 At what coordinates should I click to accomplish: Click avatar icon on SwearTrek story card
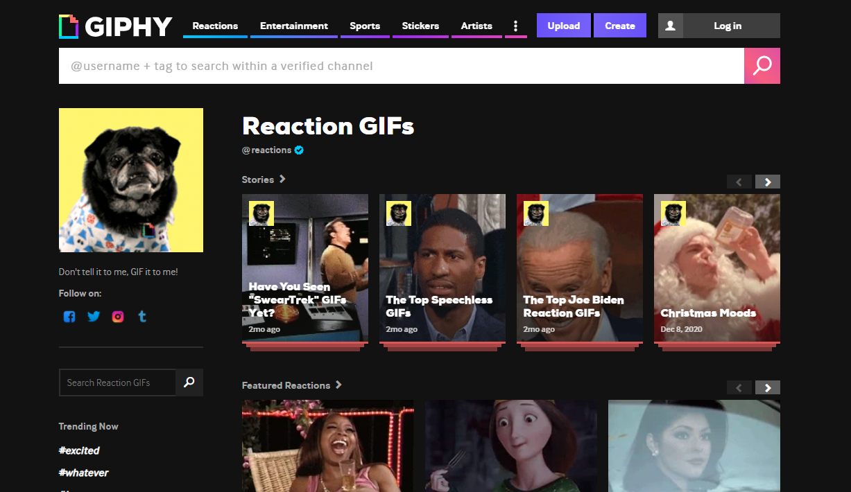tap(261, 213)
